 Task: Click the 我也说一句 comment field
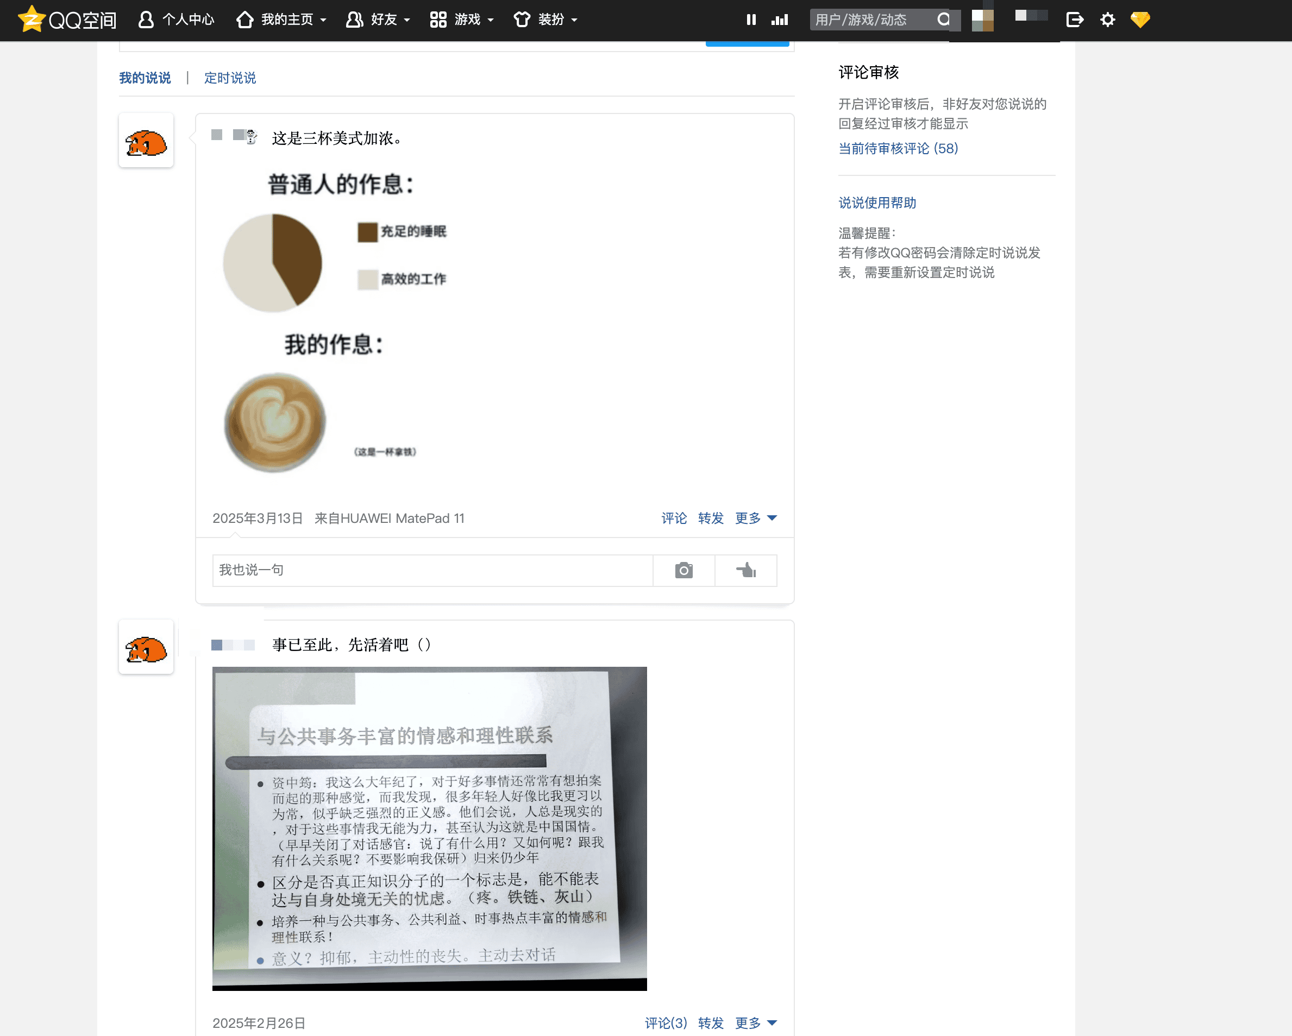[431, 570]
